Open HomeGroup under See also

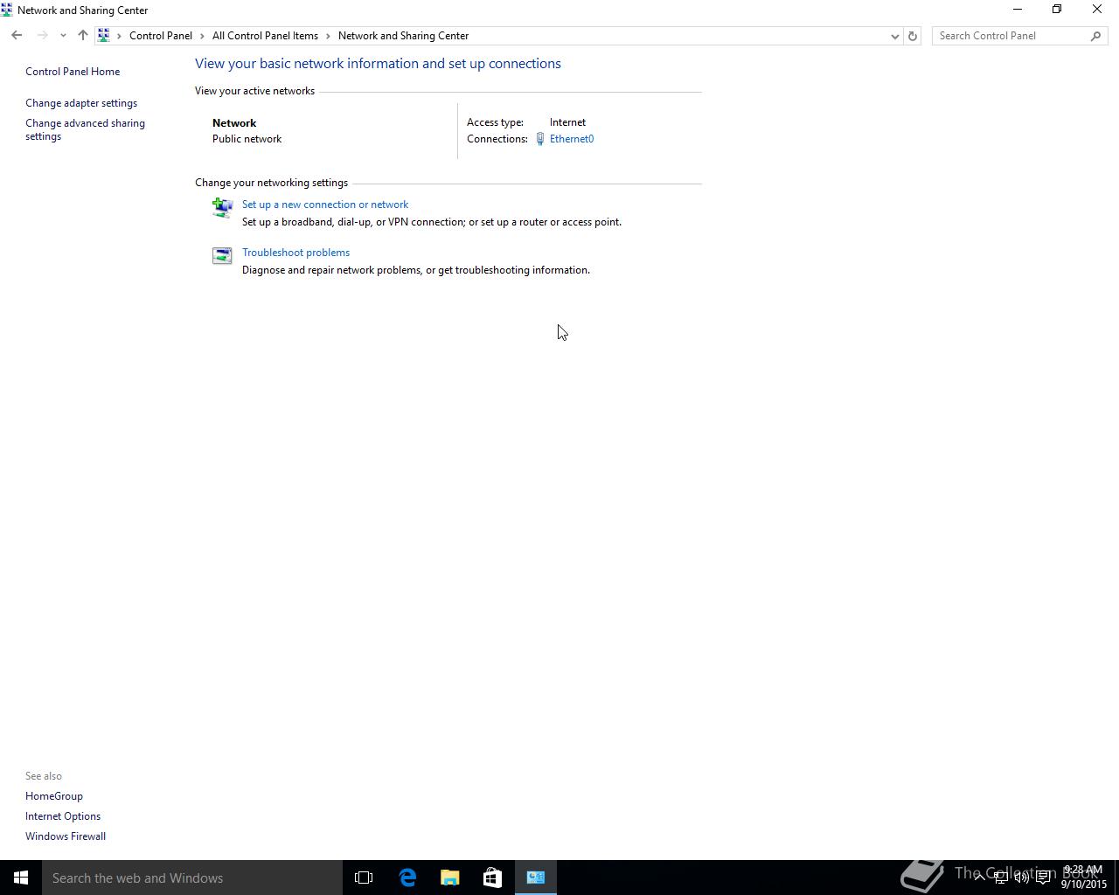(54, 796)
